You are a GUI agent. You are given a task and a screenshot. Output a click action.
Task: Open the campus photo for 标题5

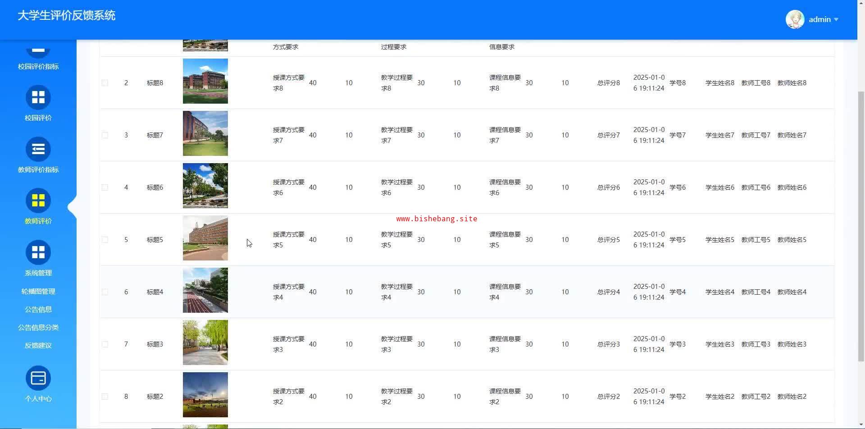pyautogui.click(x=205, y=238)
